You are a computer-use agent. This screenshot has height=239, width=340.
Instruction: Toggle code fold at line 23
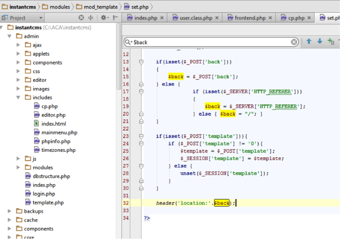[x=141, y=136]
